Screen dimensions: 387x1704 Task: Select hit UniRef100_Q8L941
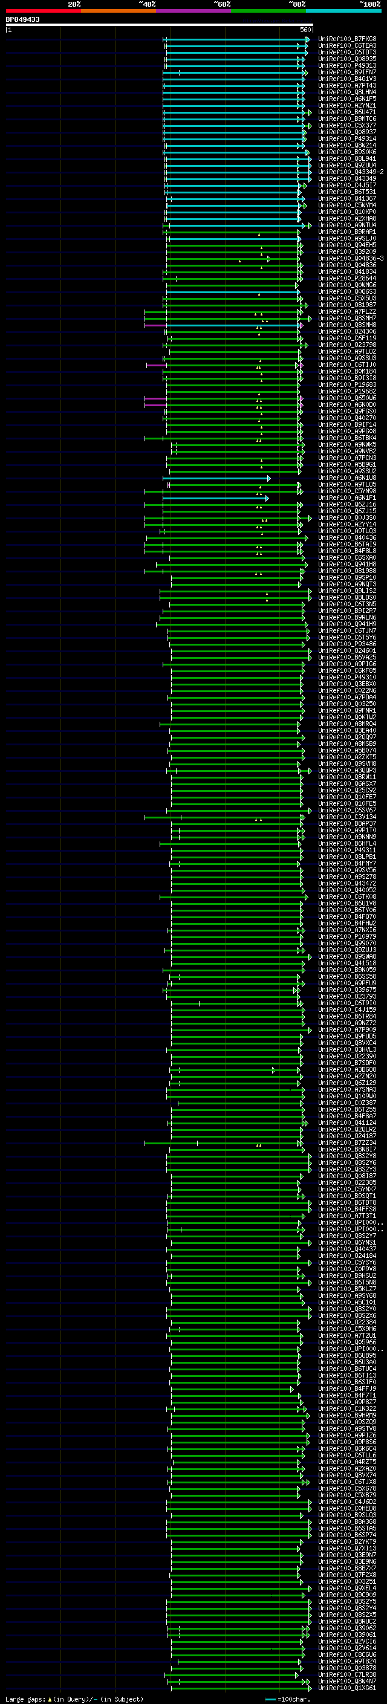click(347, 159)
